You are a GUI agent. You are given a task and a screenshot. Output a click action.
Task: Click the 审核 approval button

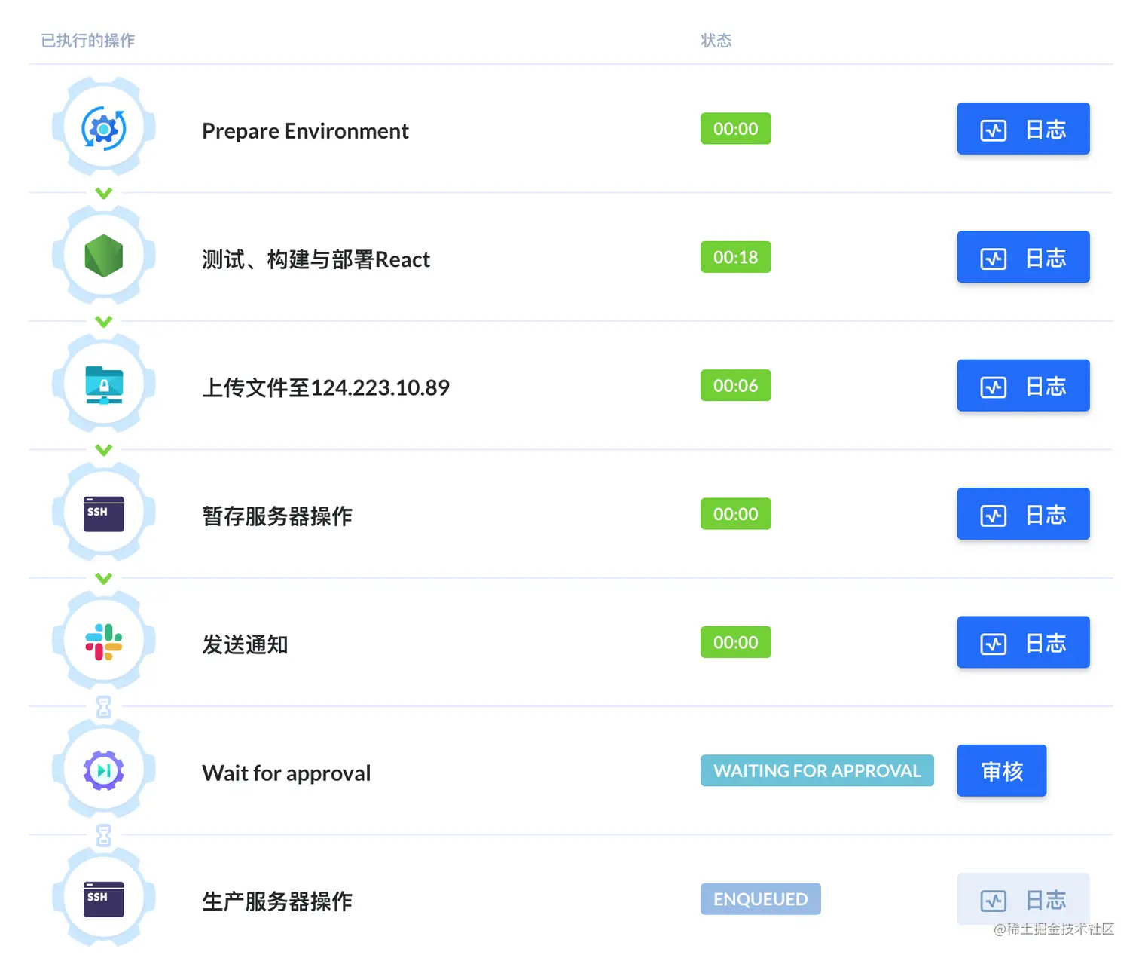click(x=1002, y=771)
